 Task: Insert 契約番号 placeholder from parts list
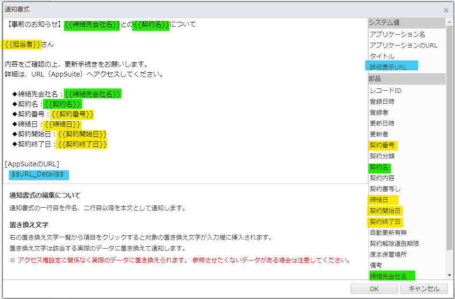pos(382,145)
